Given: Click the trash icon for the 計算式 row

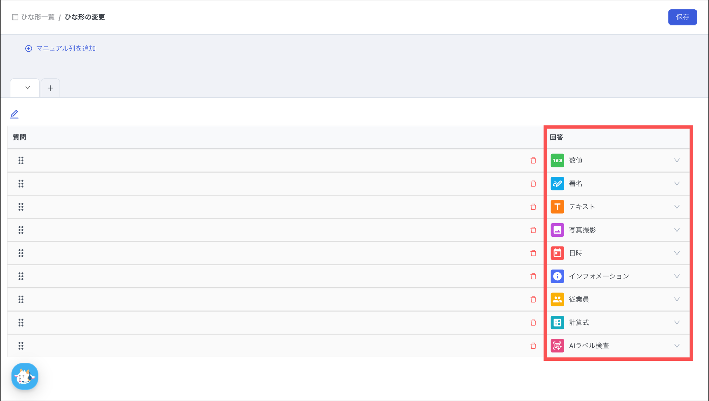Looking at the screenshot, I should tap(533, 323).
